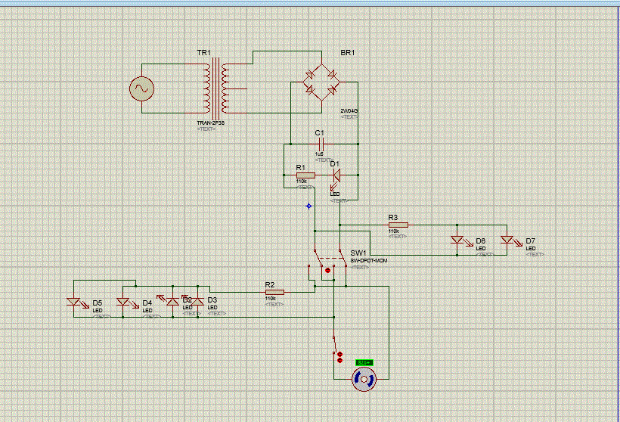Toggle the SW1 red actuator dot
The image size is (620, 422).
point(327,271)
